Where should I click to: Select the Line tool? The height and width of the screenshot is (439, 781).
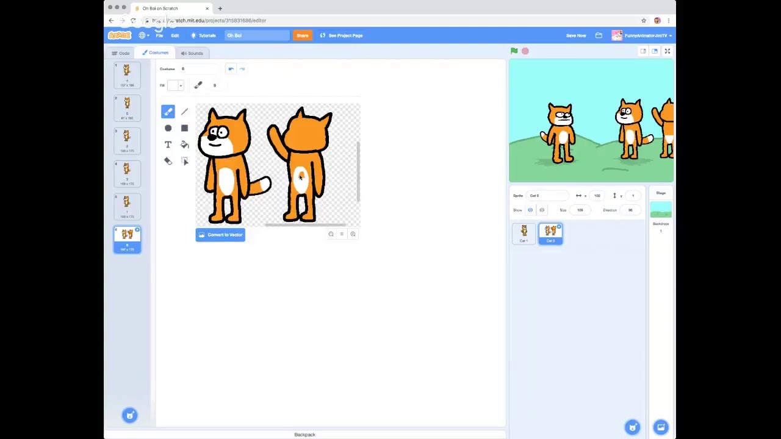(x=184, y=112)
